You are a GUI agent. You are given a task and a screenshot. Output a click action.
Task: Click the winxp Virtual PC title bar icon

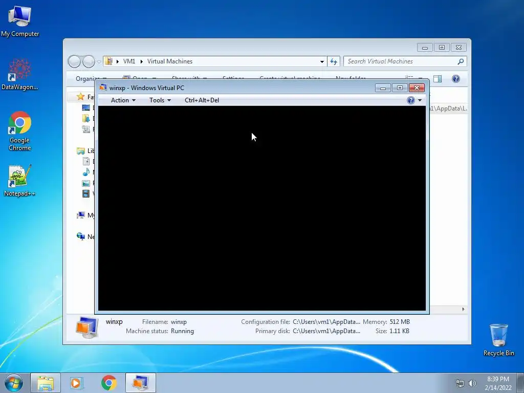(x=103, y=88)
